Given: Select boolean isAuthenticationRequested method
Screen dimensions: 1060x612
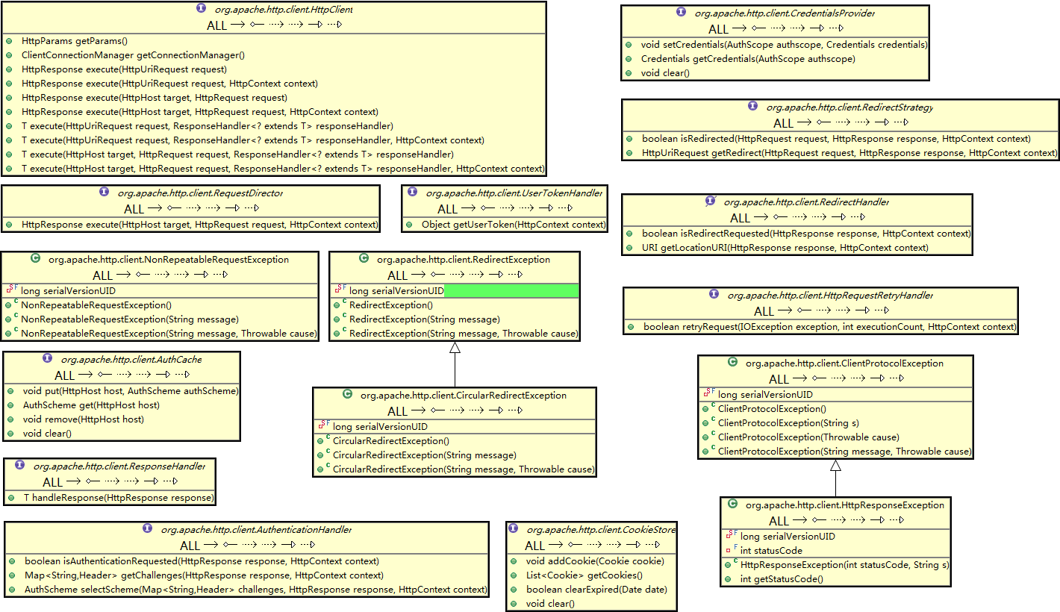Looking at the screenshot, I should [x=202, y=561].
